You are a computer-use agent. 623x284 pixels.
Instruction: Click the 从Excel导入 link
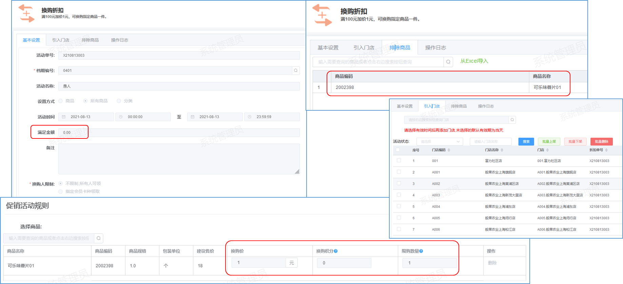tap(474, 61)
